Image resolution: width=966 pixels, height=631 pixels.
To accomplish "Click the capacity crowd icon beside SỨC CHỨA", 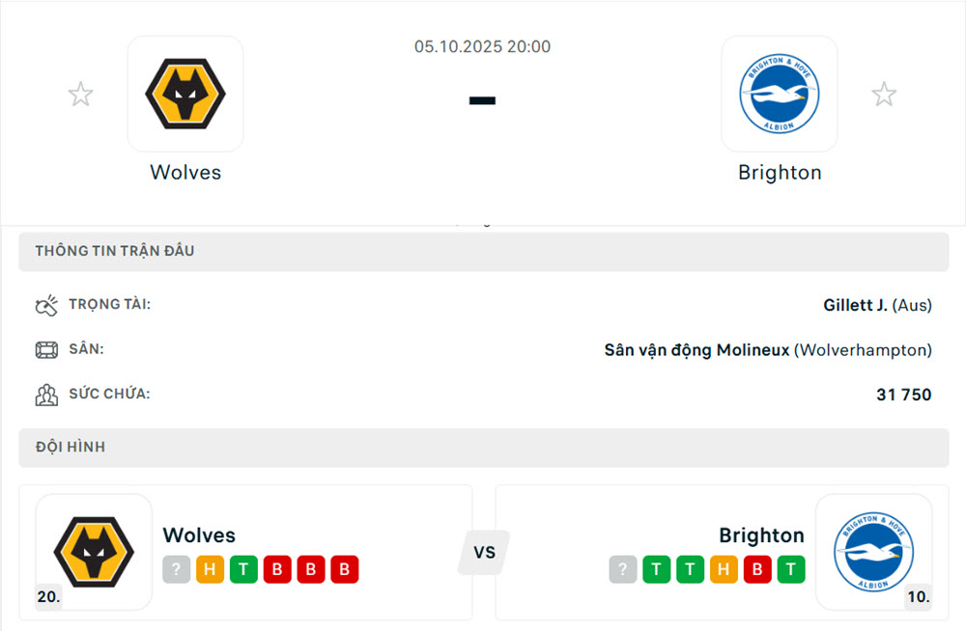I will [46, 394].
